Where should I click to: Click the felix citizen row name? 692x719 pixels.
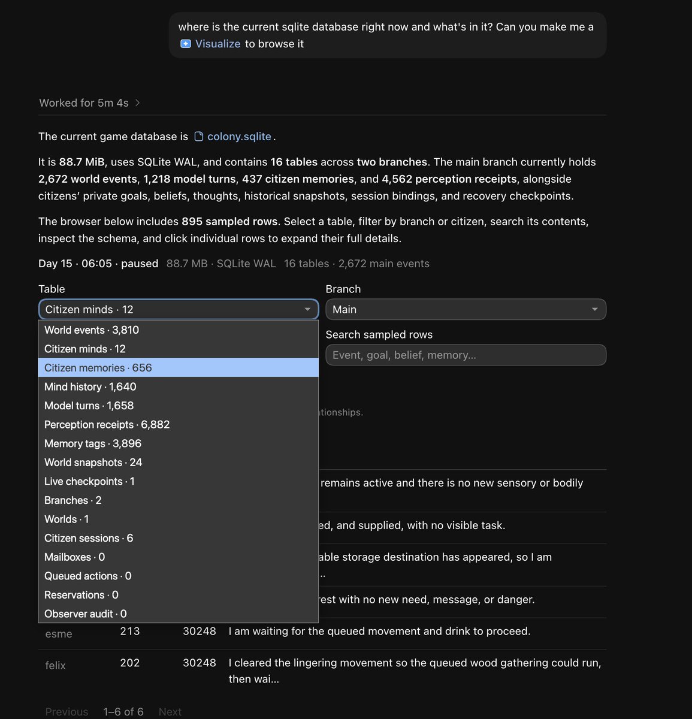pos(56,665)
